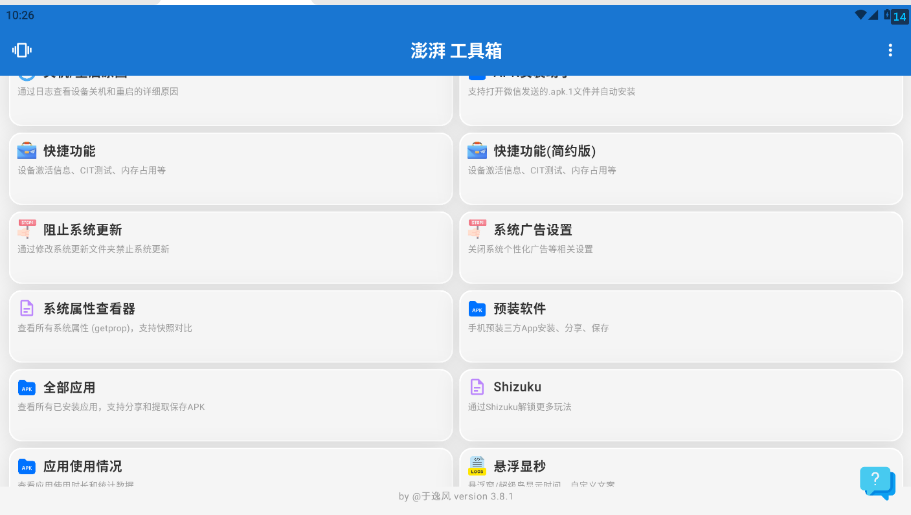Select the 系统广告设置 card
Viewport: 911px width, 515px height.
point(680,247)
